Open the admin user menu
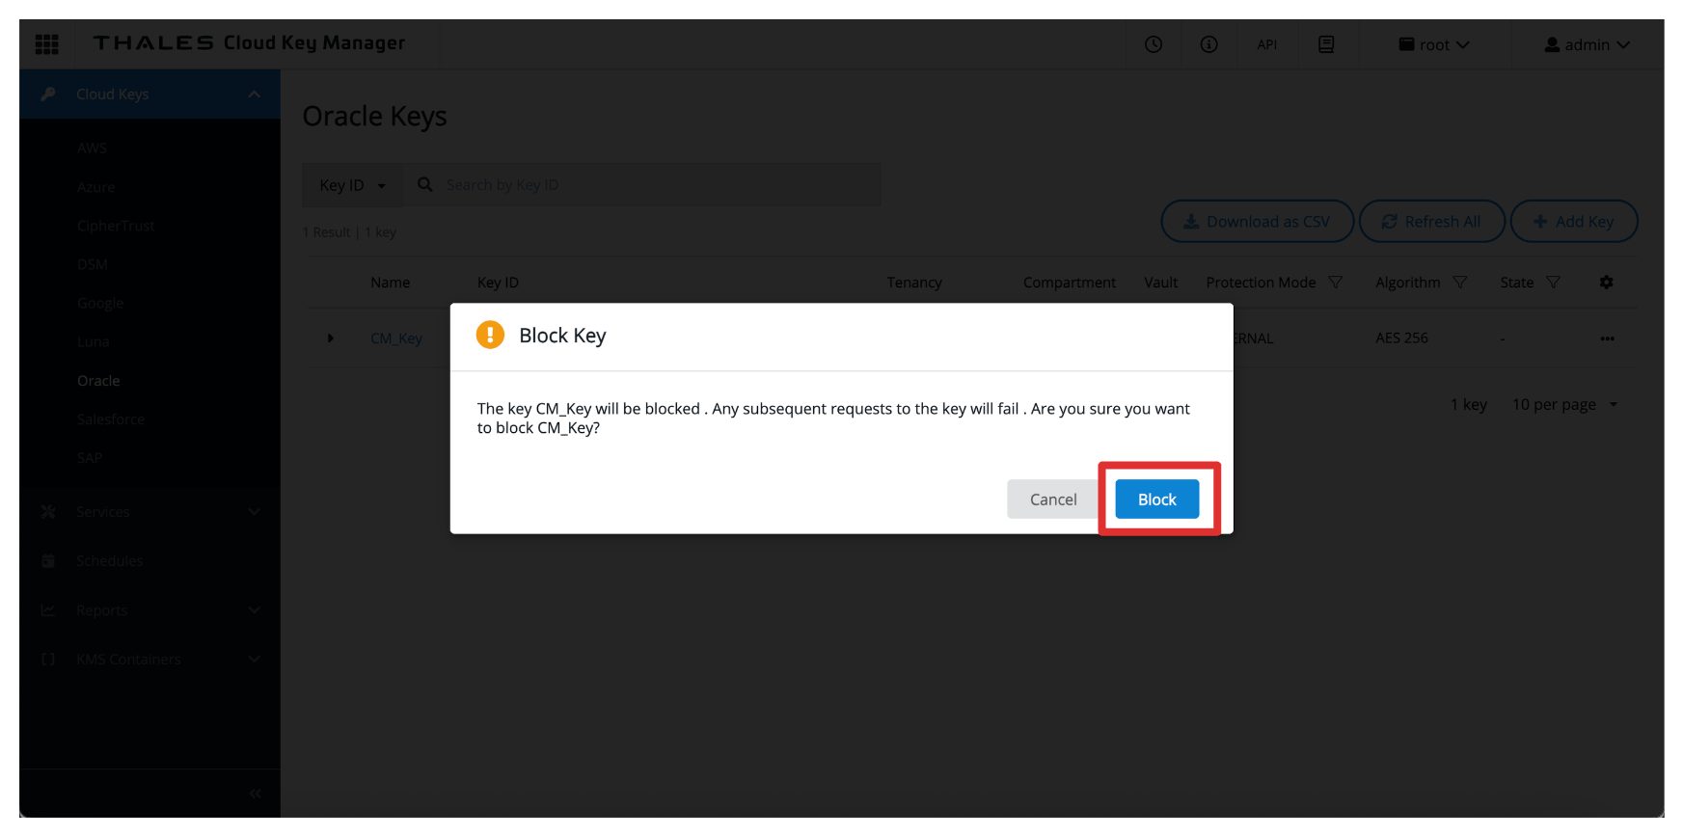The height and width of the screenshot is (837, 1683). pos(1587,44)
